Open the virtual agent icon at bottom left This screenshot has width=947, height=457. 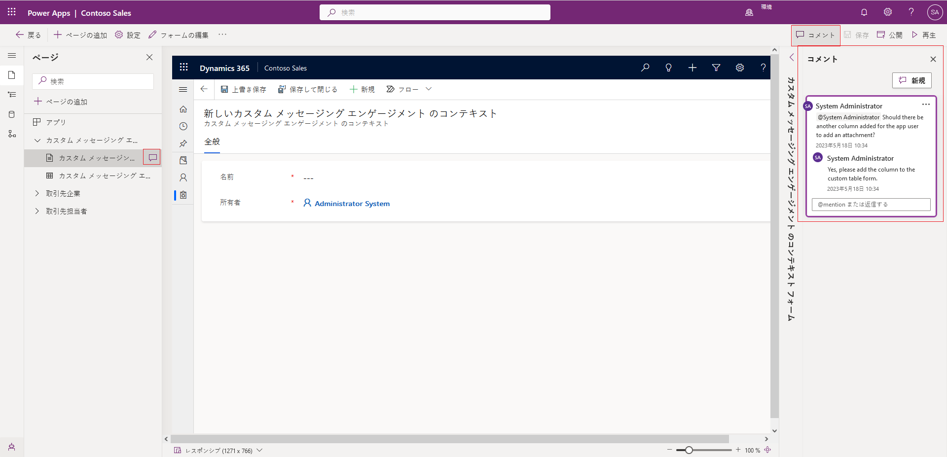(x=12, y=447)
